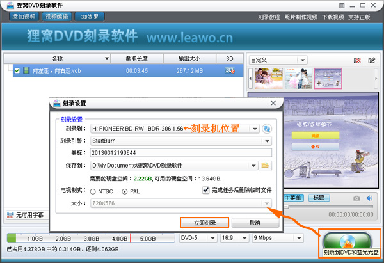
Task: Click the edit menu template icon
Action: pyautogui.click(x=371, y=60)
